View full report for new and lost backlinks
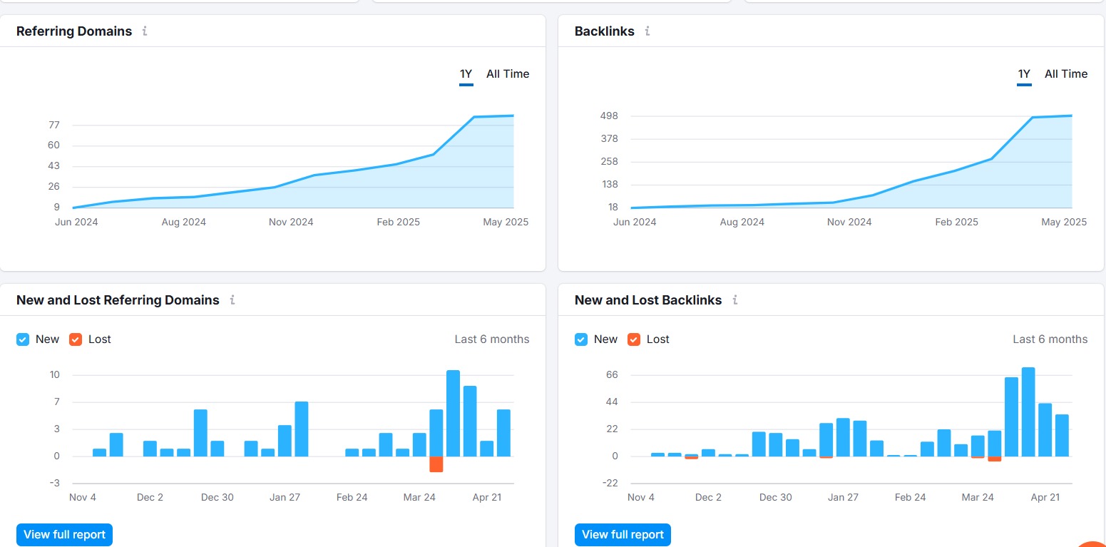The height and width of the screenshot is (547, 1106). pos(623,534)
